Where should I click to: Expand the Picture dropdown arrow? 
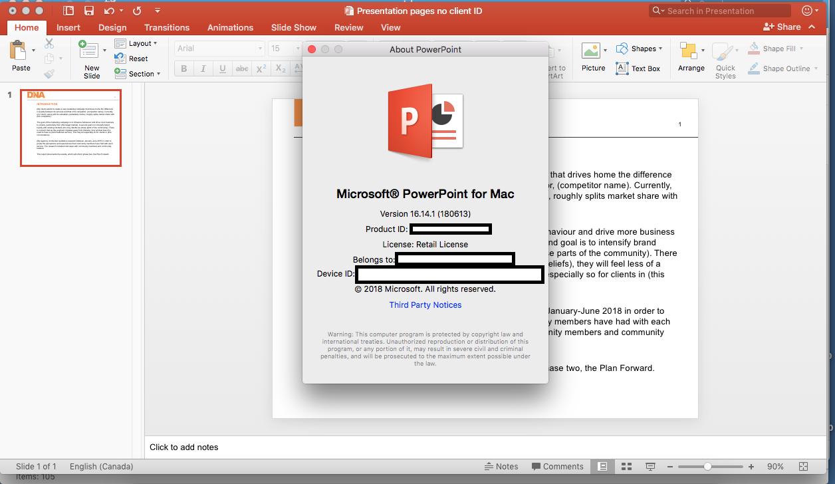(605, 51)
